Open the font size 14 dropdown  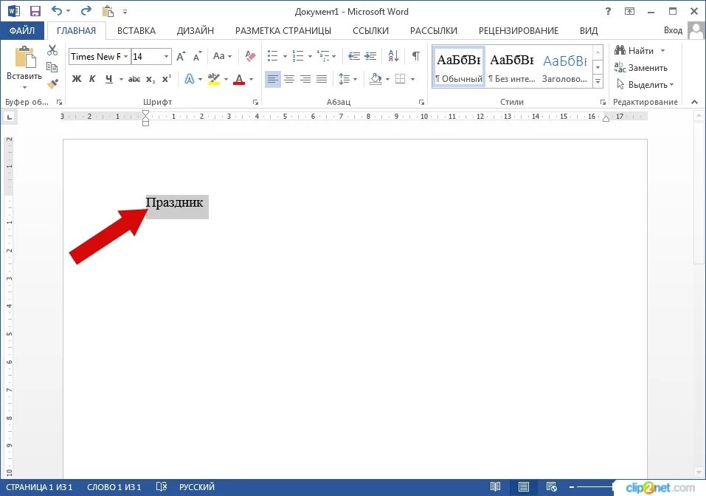pos(166,56)
